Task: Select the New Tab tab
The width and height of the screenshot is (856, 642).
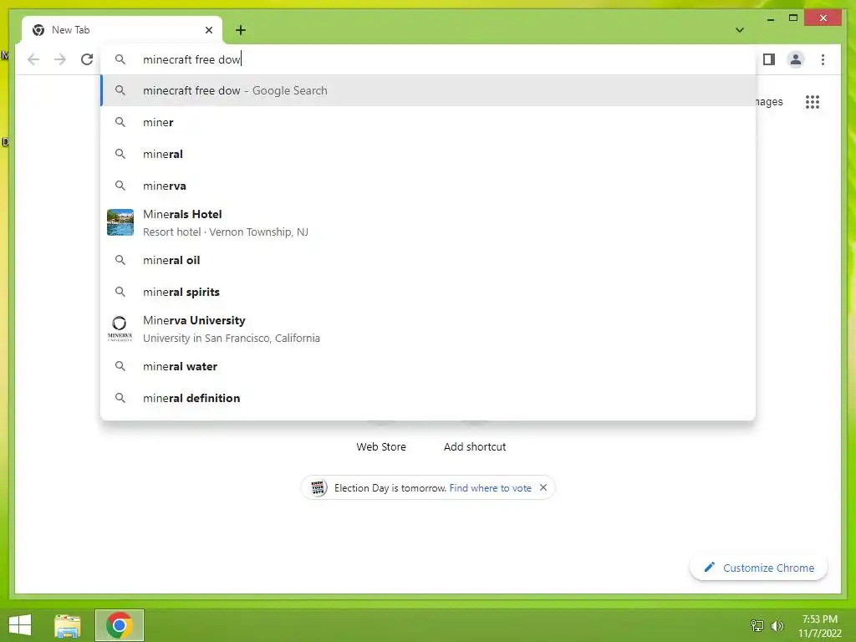Action: point(122,30)
